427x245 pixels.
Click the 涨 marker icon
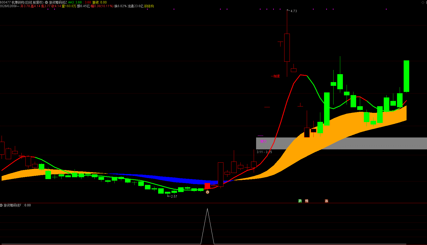(326, 201)
